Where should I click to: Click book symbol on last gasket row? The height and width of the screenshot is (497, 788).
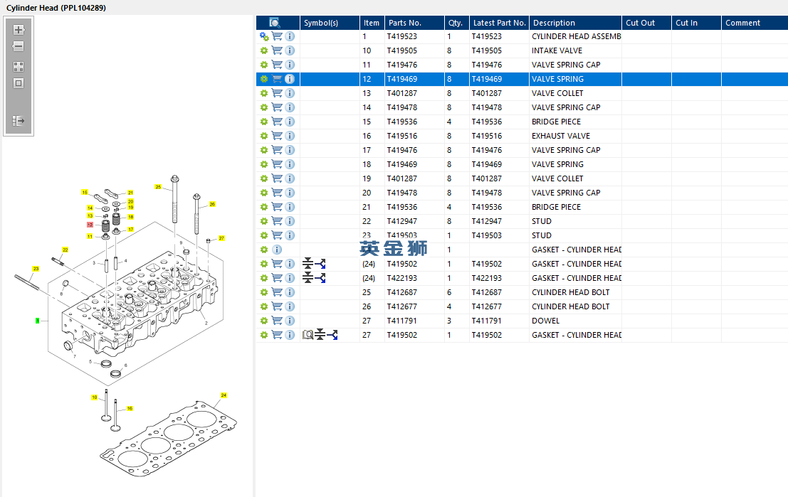[x=308, y=335]
